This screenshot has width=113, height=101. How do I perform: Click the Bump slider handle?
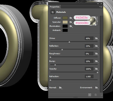coord(55,65)
